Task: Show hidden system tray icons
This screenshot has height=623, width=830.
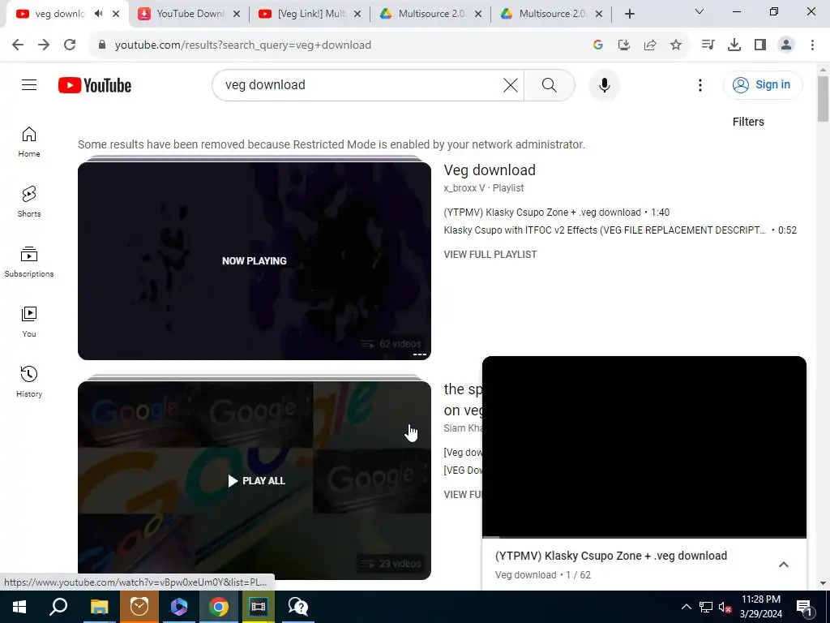Action: 686,607
